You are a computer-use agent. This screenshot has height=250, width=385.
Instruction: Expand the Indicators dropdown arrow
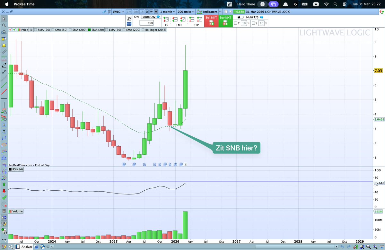pyautogui.click(x=220, y=12)
